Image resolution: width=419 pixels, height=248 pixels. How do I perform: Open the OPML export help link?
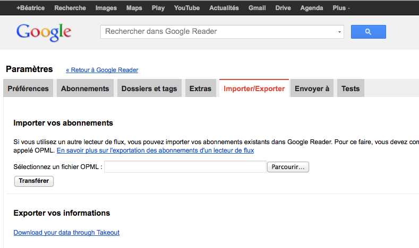tap(155, 150)
